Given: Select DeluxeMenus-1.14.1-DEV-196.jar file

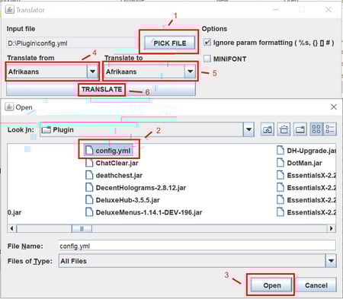Looking at the screenshot, I should [x=144, y=212].
